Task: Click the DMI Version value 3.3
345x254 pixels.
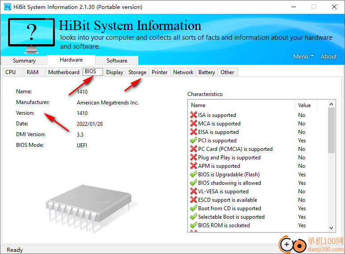Action: tap(80, 135)
